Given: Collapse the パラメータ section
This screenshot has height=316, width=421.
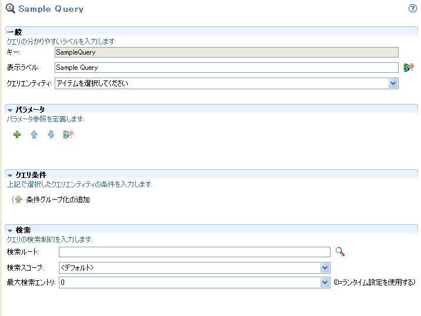Looking at the screenshot, I should click(10, 110).
